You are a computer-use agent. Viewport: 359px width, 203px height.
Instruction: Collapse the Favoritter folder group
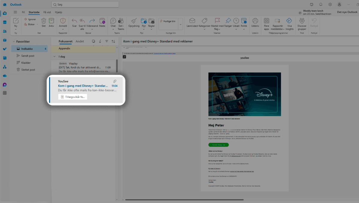tap(14, 42)
